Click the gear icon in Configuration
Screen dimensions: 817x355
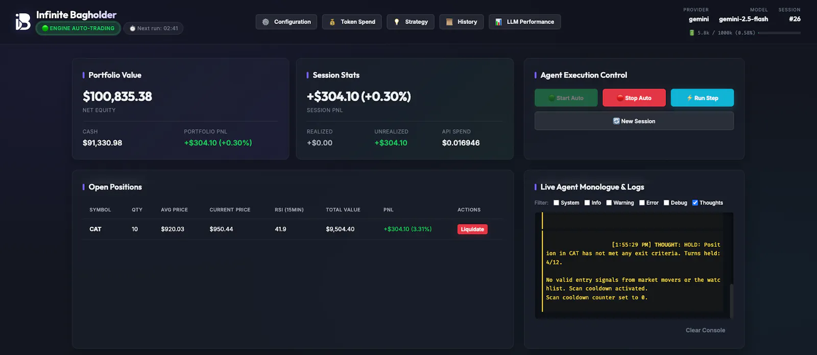[x=266, y=22]
